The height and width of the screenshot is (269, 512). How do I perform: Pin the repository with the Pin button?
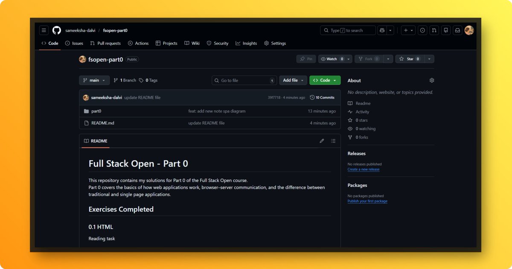(306, 59)
